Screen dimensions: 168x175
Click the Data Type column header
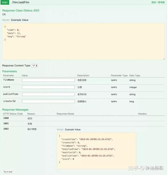click(x=135, y=75)
